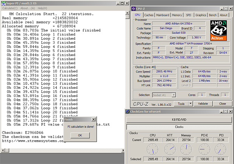Click the xtremesystems.org URL text
The image size is (234, 164).
pyautogui.click(x=34, y=141)
